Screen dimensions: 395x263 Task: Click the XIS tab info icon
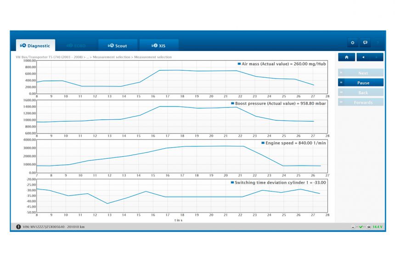[x=154, y=45]
